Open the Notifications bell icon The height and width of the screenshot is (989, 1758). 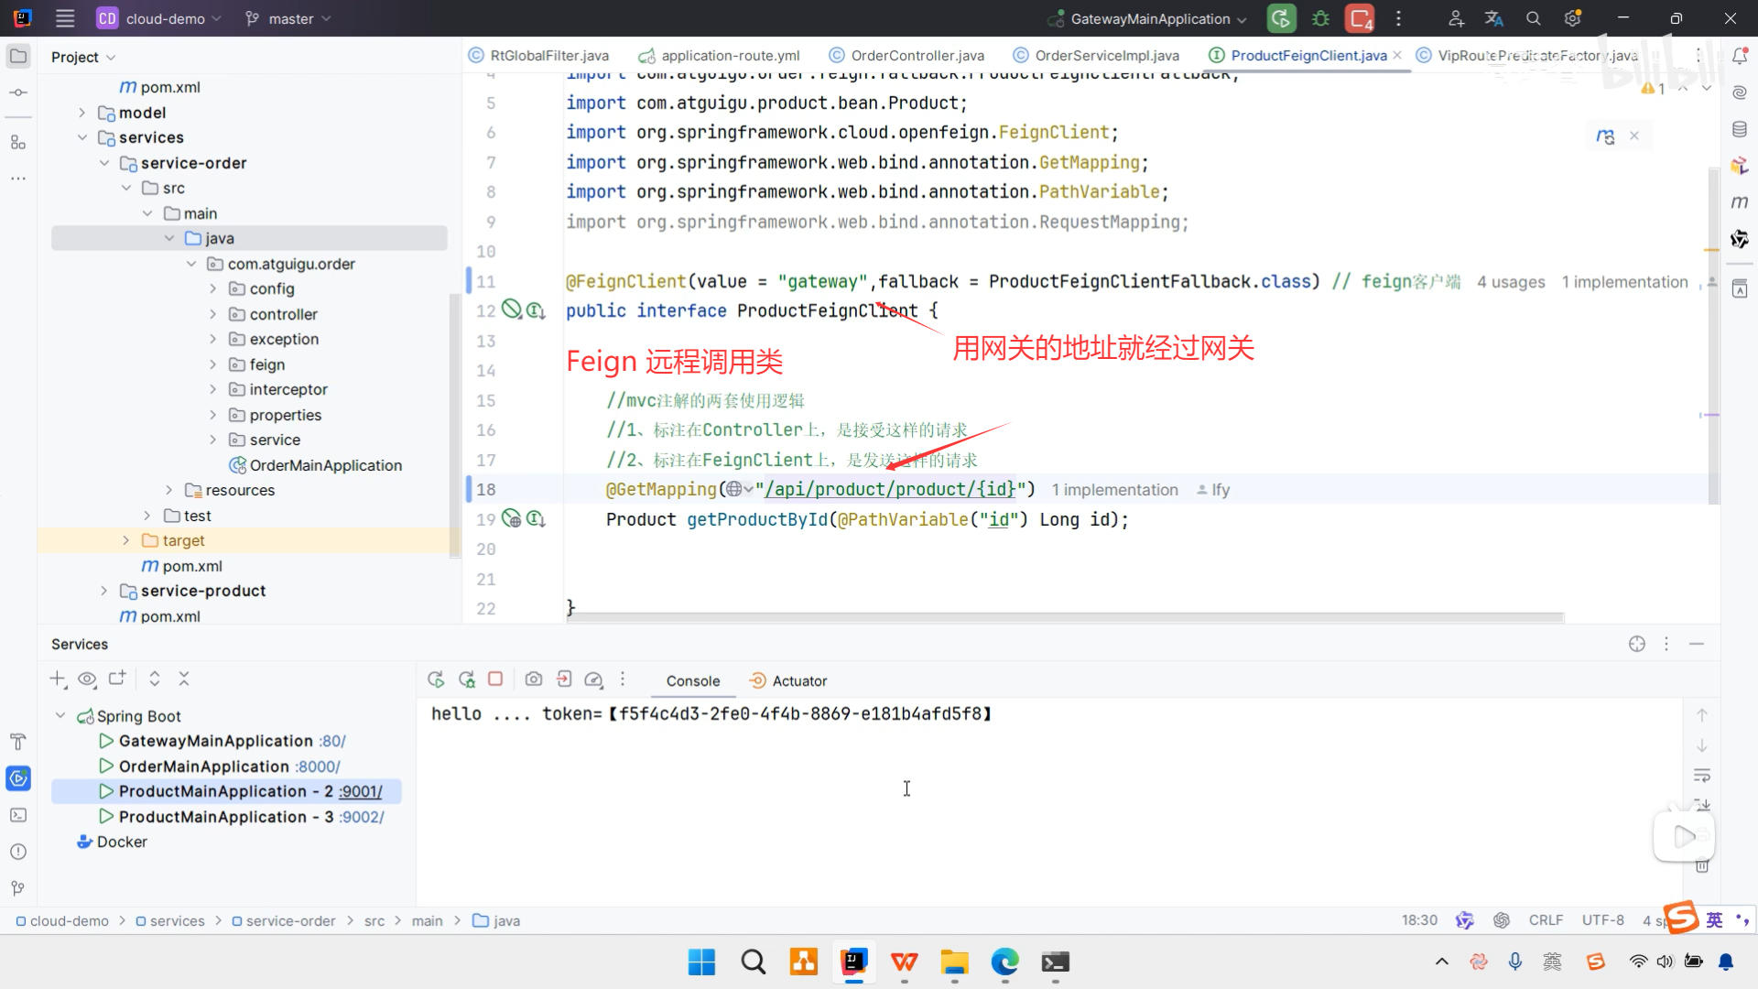click(x=1740, y=57)
